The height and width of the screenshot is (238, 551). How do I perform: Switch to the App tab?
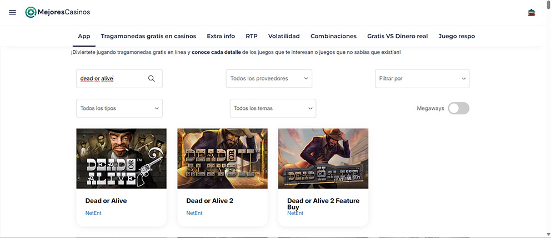point(84,36)
